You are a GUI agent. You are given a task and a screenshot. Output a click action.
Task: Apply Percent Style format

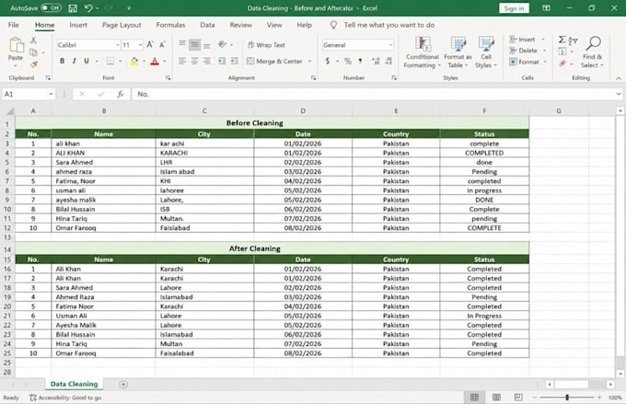[x=348, y=61]
